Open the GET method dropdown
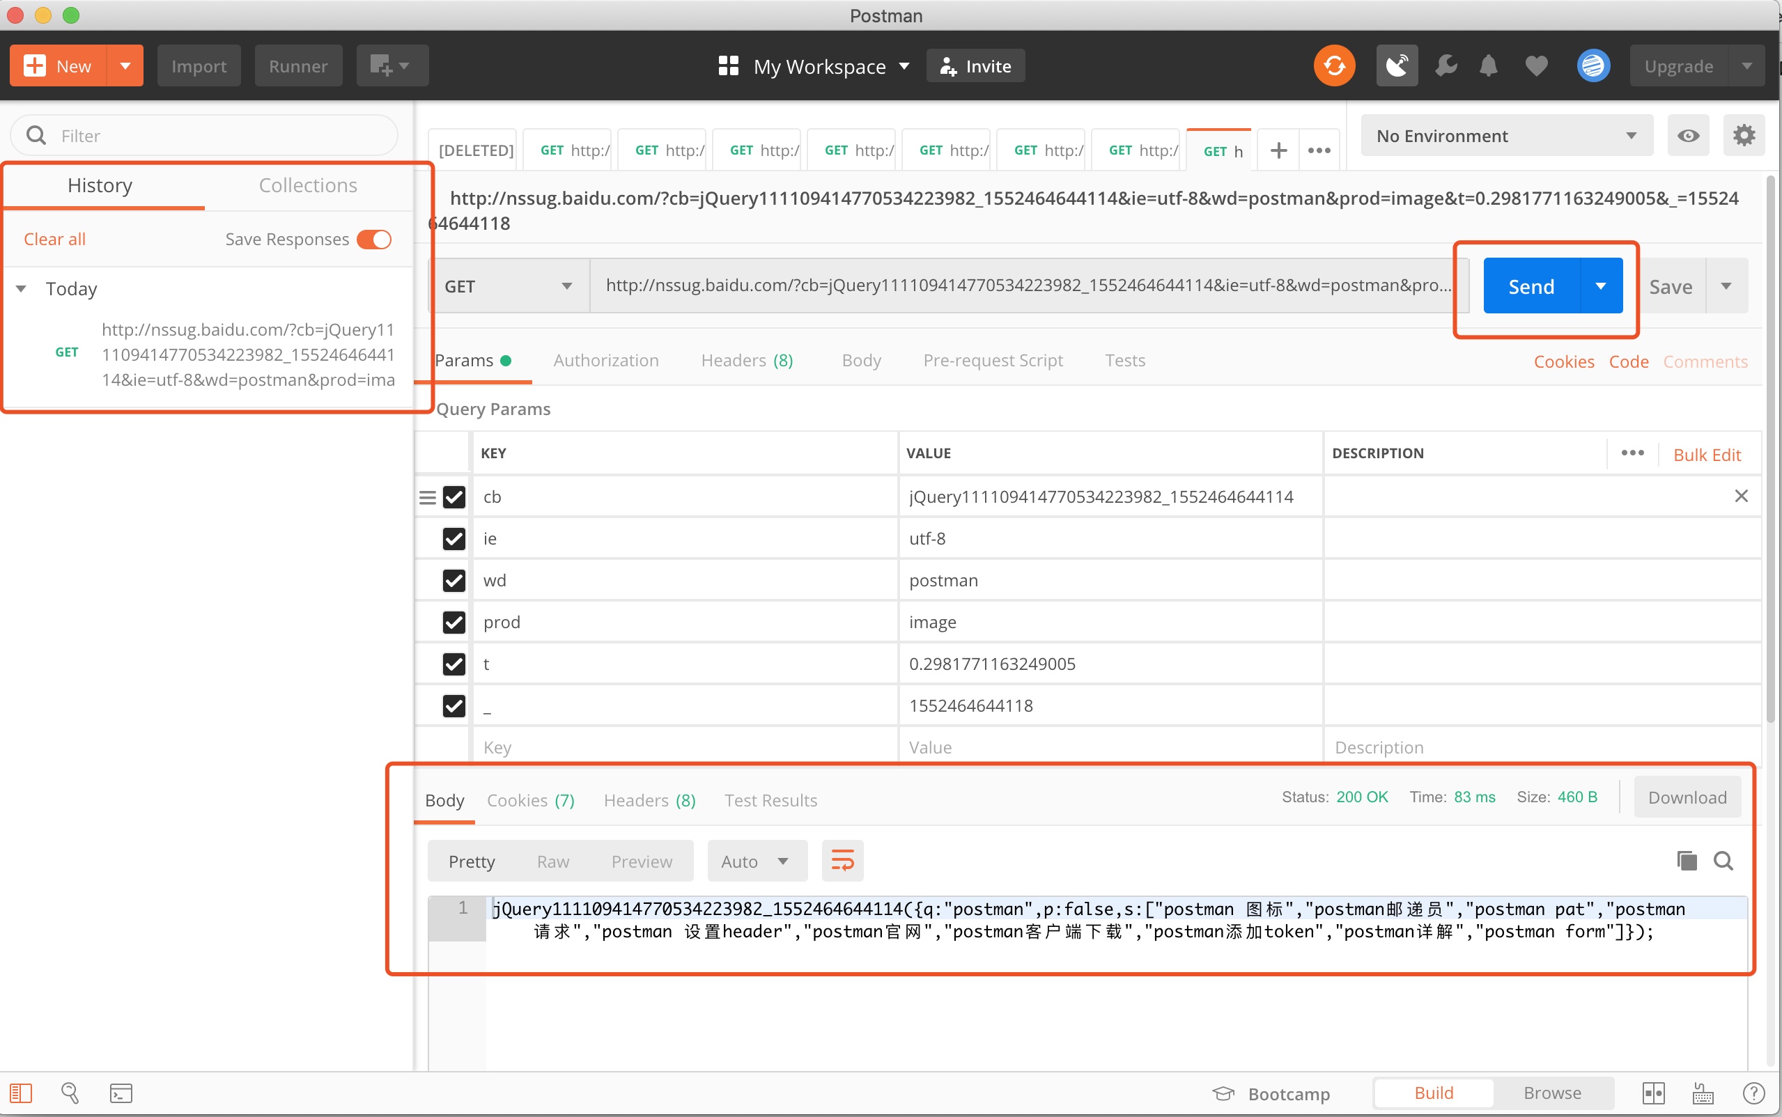Viewport: 1782px width, 1117px height. coord(509,286)
